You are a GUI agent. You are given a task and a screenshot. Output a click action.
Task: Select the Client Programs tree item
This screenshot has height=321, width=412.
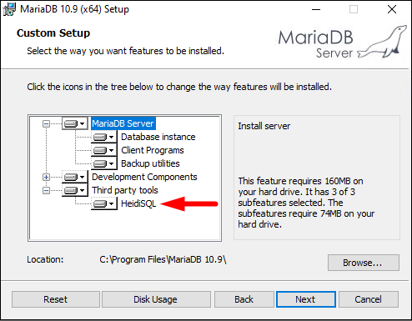coord(153,150)
